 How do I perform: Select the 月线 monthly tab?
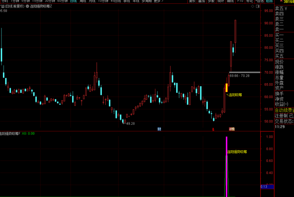coord(92,1)
